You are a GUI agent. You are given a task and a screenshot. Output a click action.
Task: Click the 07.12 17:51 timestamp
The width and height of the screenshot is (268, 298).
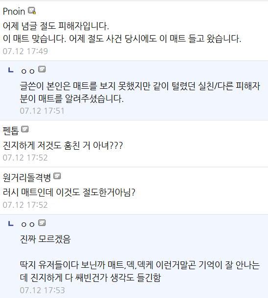[42, 111]
